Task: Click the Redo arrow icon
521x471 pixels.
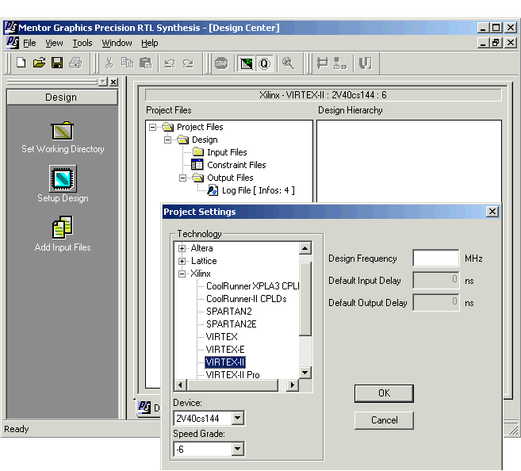Action: tap(188, 63)
